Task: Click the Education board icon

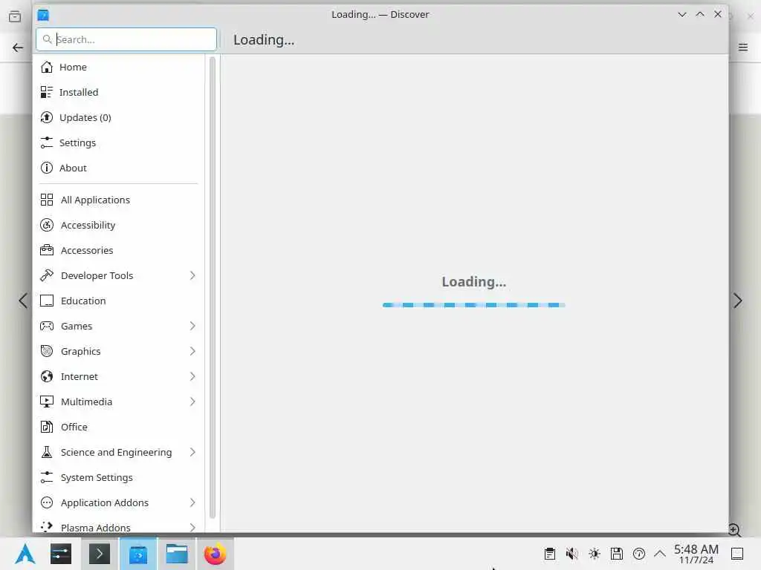Action: click(47, 301)
